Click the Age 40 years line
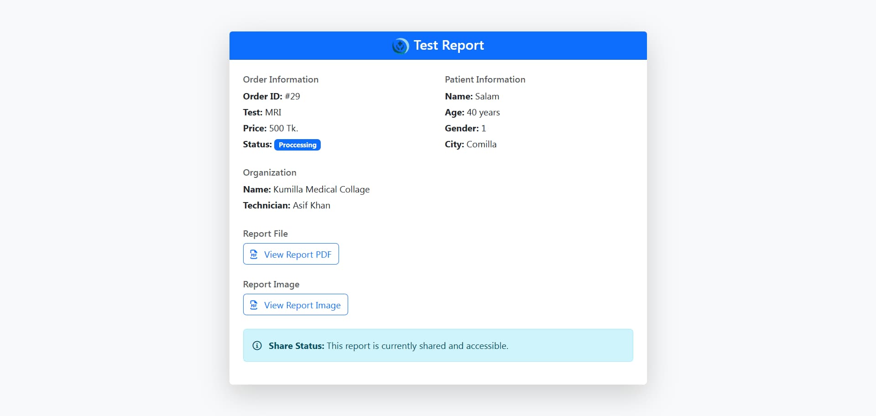The width and height of the screenshot is (876, 416). click(x=472, y=112)
